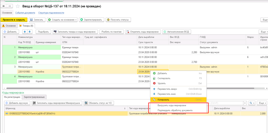The width and height of the screenshot is (268, 133).
Task: Click the Номенклатура column header
Action: point(39,37)
